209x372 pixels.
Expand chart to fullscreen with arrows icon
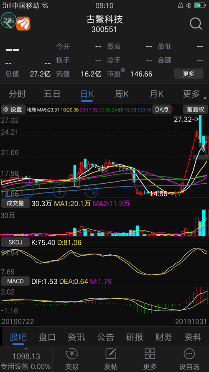pyautogui.click(x=92, y=191)
